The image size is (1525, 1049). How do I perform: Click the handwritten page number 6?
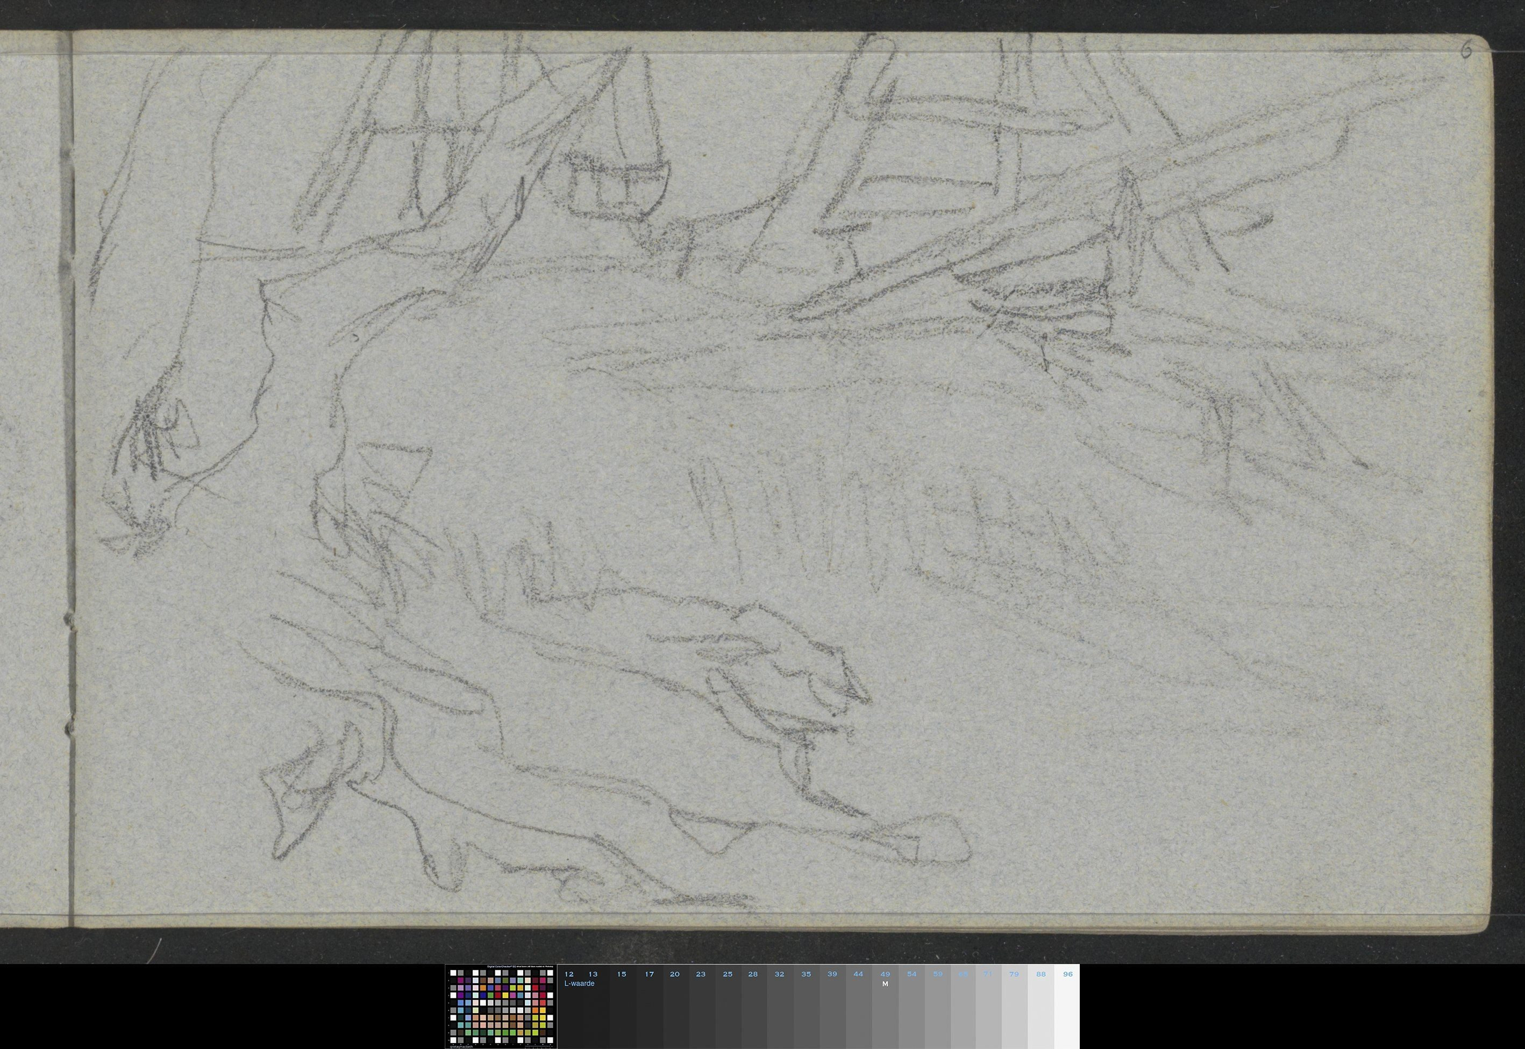(x=1466, y=51)
